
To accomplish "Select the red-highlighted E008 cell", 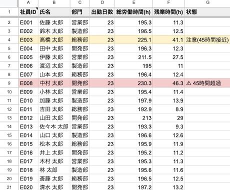I will 28,83.
